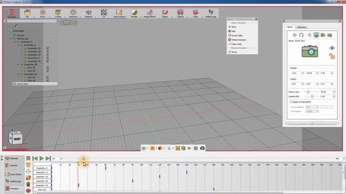Collapse the Assembly-1 tree node
The height and width of the screenshot is (194, 346).
pos(15,42)
